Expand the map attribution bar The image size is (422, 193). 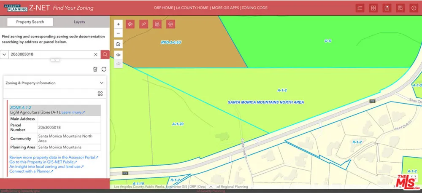click(x=211, y=187)
